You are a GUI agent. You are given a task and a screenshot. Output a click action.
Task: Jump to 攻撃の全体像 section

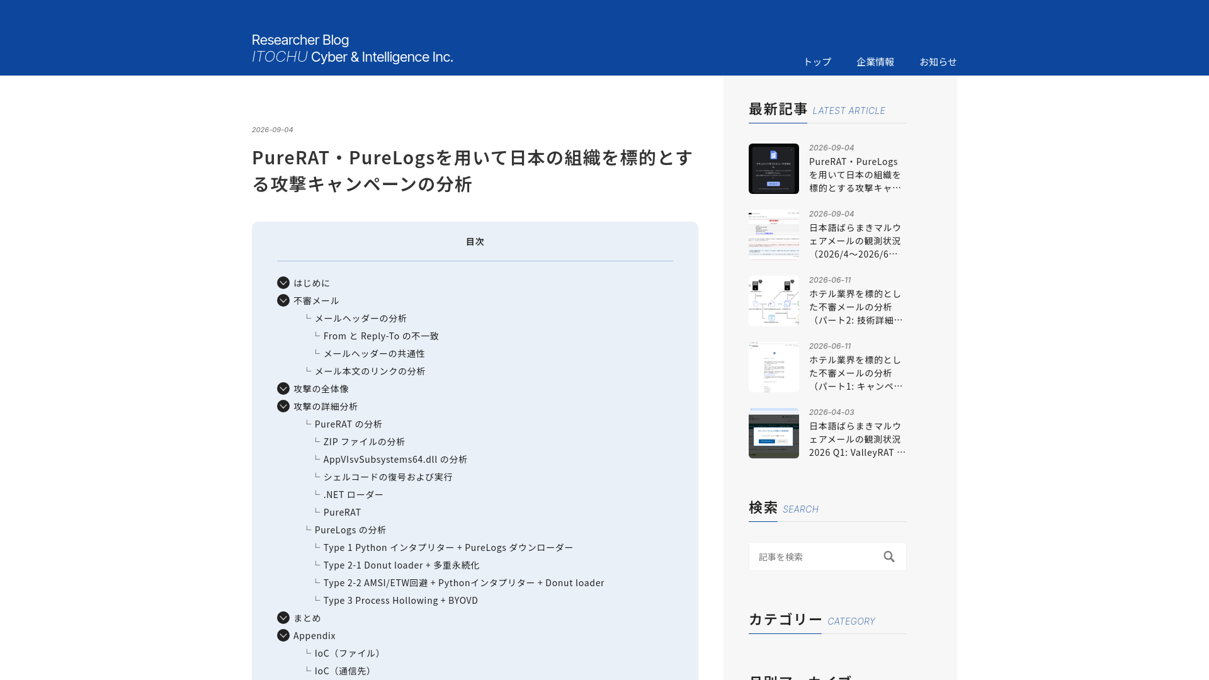coord(321,388)
